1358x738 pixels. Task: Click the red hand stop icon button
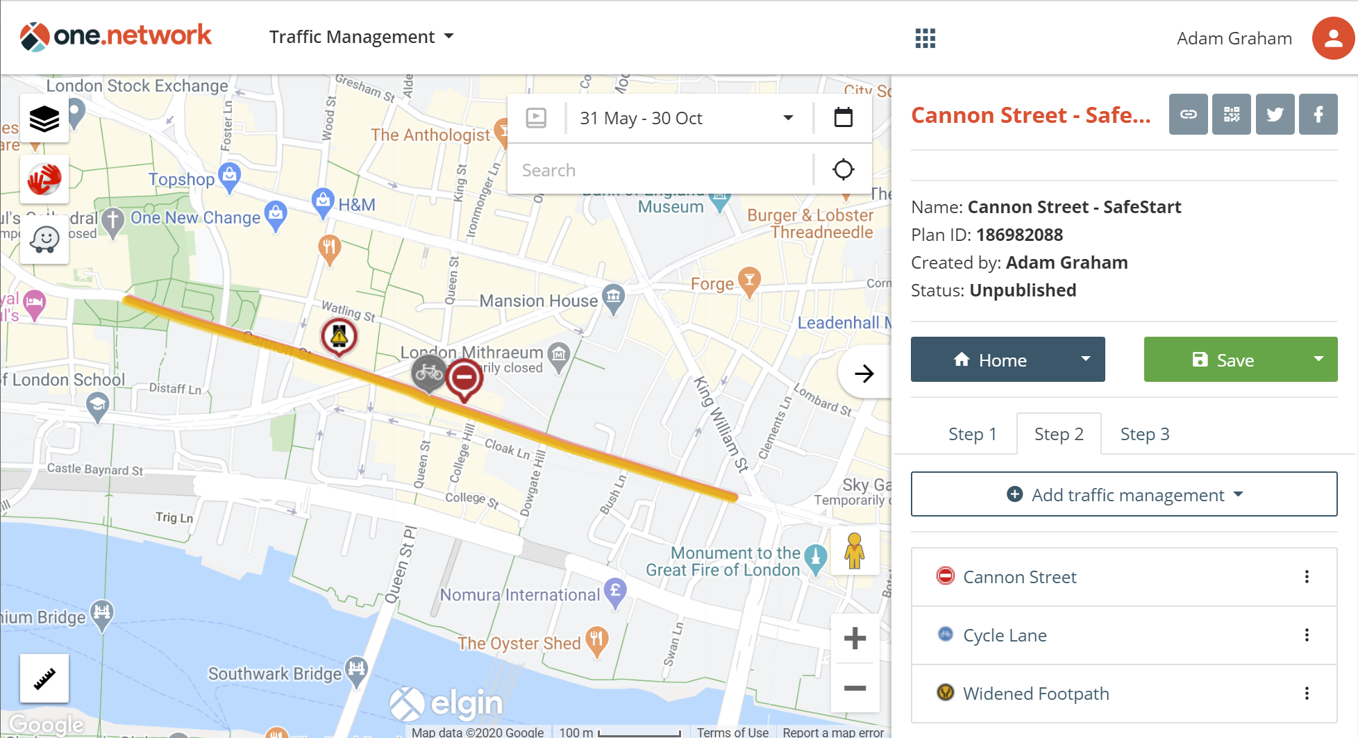point(44,179)
